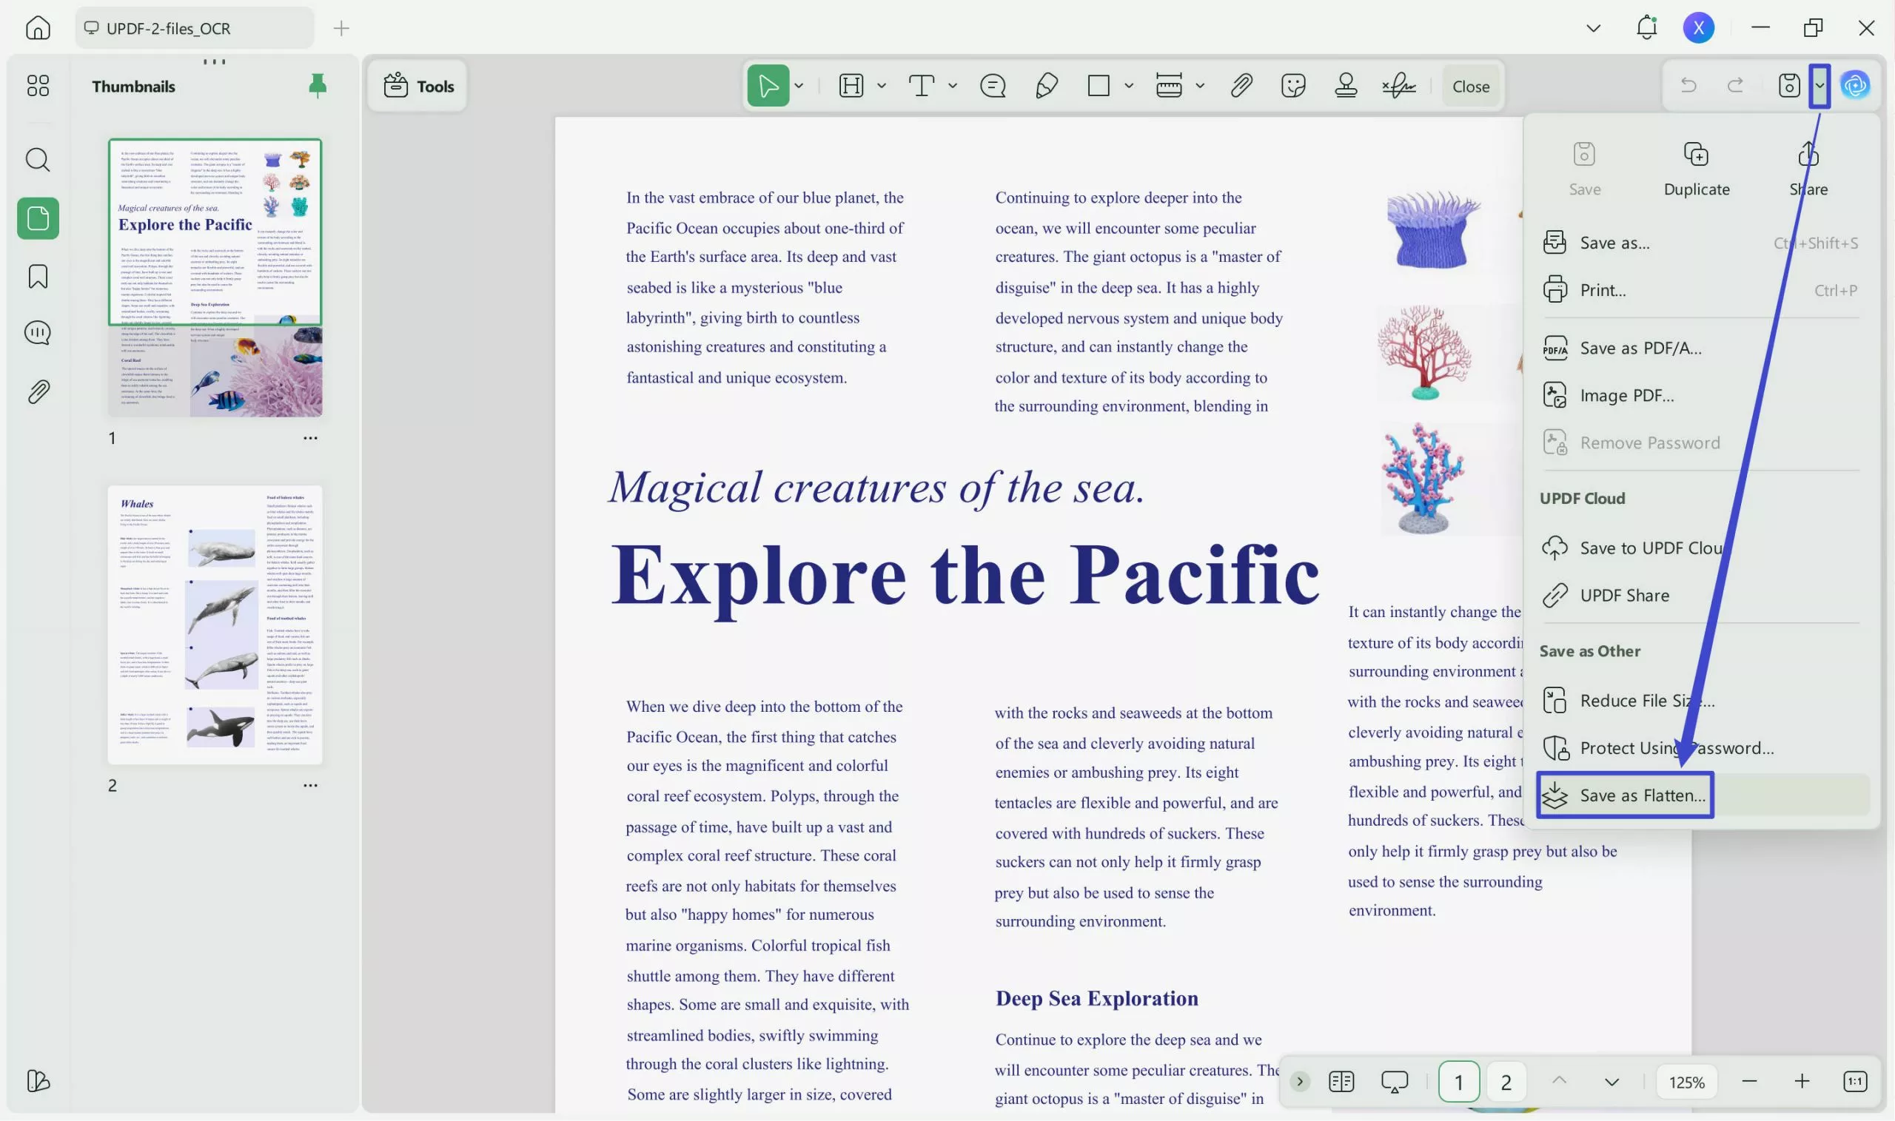Expand the selection tool dropdown arrow

click(798, 85)
